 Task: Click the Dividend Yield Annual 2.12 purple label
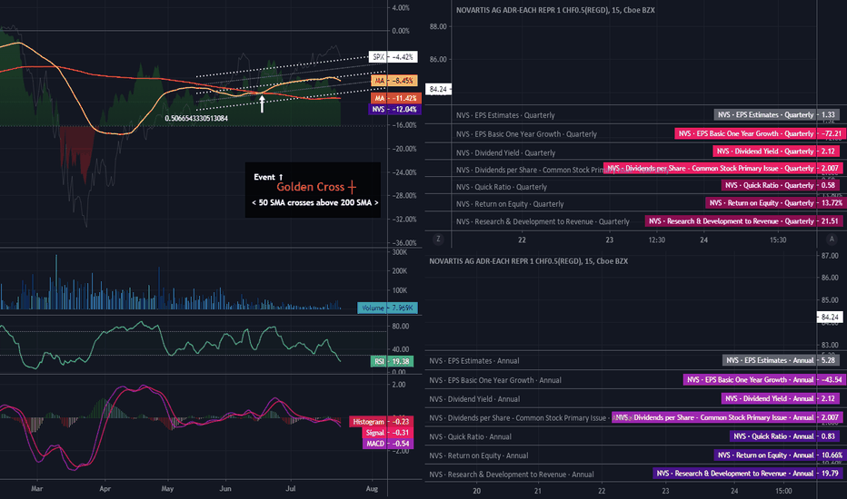pyautogui.click(x=781, y=398)
